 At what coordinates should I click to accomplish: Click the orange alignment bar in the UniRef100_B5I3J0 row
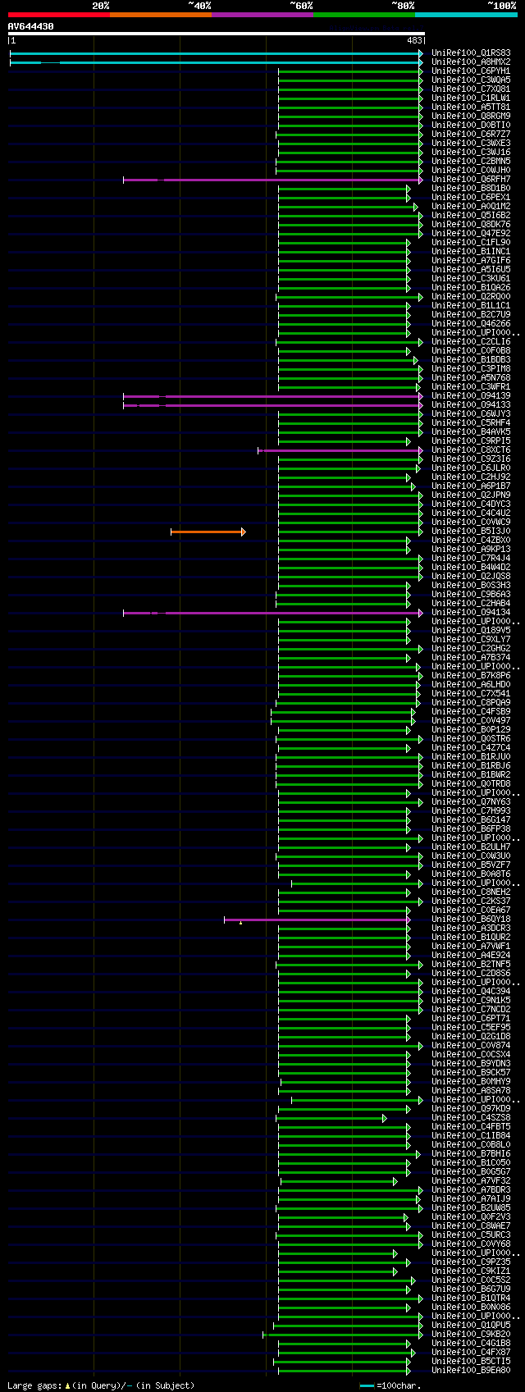pos(208,532)
